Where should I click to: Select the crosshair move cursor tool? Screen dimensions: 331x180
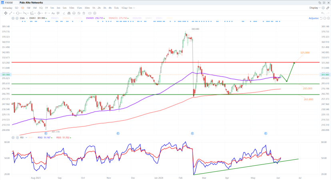[6, 13]
